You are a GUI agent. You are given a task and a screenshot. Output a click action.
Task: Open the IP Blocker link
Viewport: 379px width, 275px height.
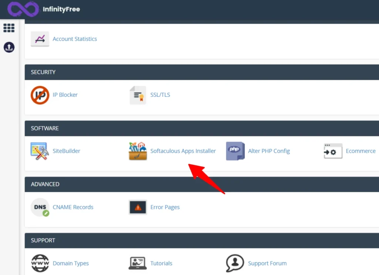pos(65,95)
